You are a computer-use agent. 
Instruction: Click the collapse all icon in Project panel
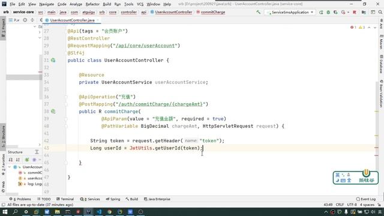coord(32,20)
